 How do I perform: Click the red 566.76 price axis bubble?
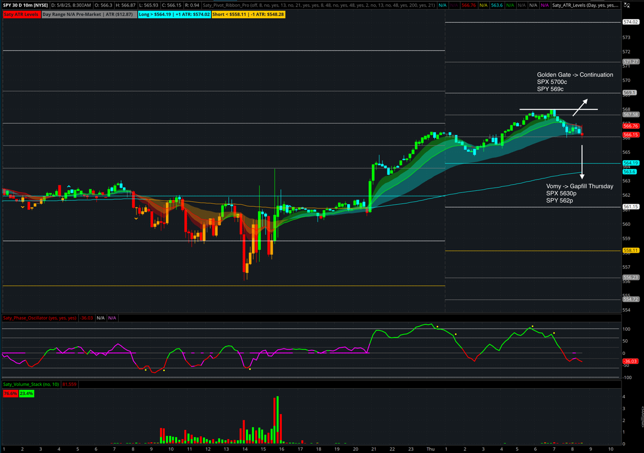tap(630, 126)
